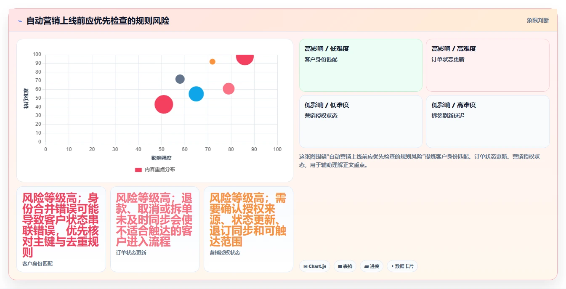This screenshot has height=289, width=566.
Task: Click 客户身份匹配 caption under red card
Action: pyautogui.click(x=37, y=264)
